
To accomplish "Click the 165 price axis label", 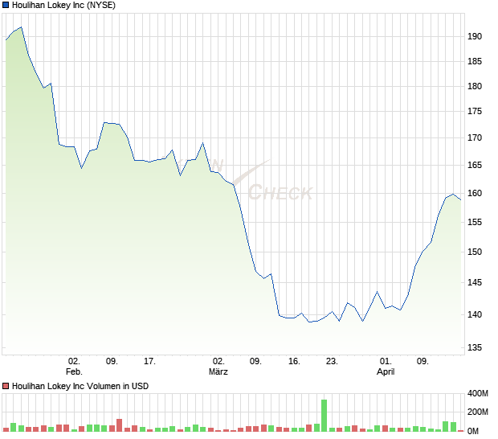I will click(475, 165).
